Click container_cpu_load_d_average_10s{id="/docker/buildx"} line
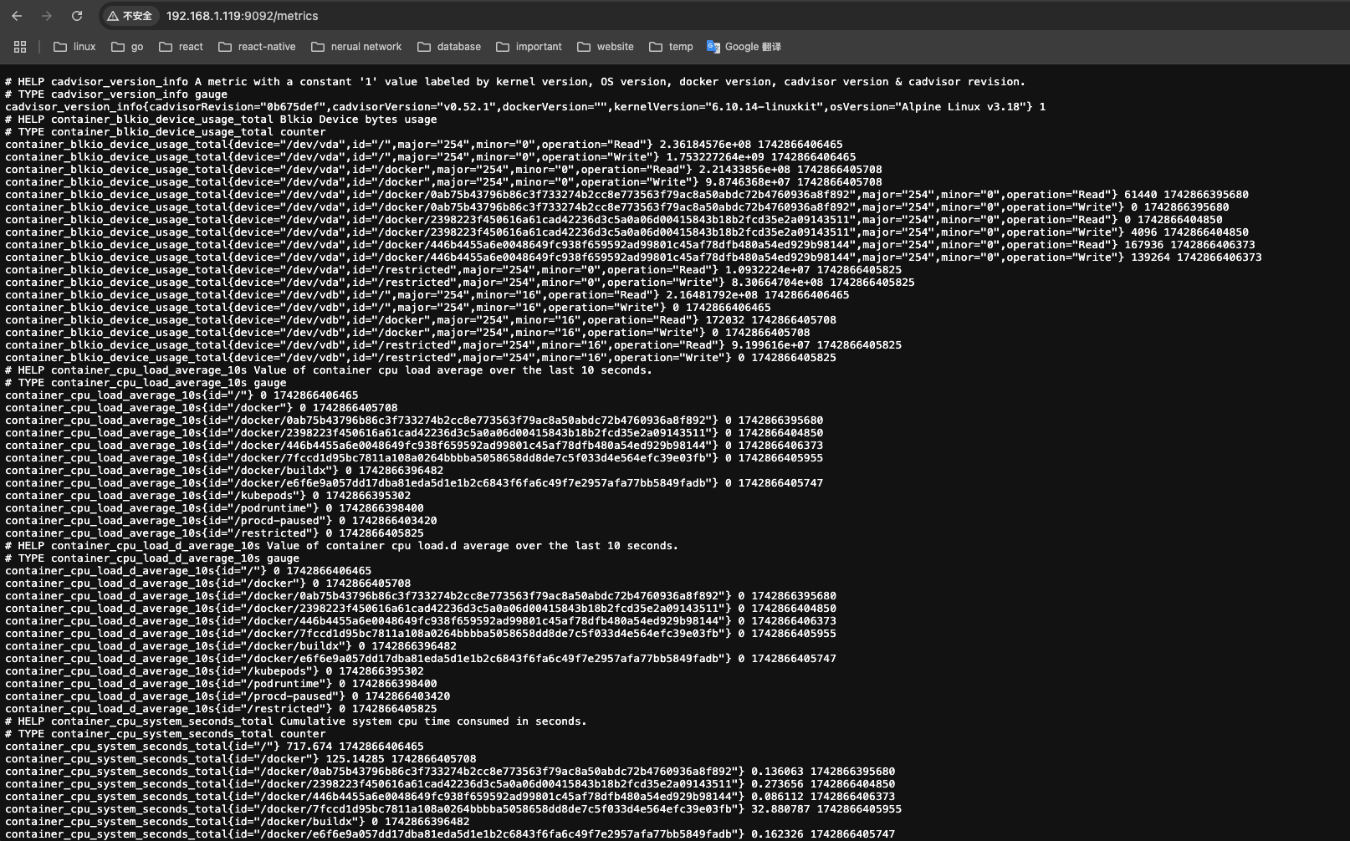 pos(231,646)
